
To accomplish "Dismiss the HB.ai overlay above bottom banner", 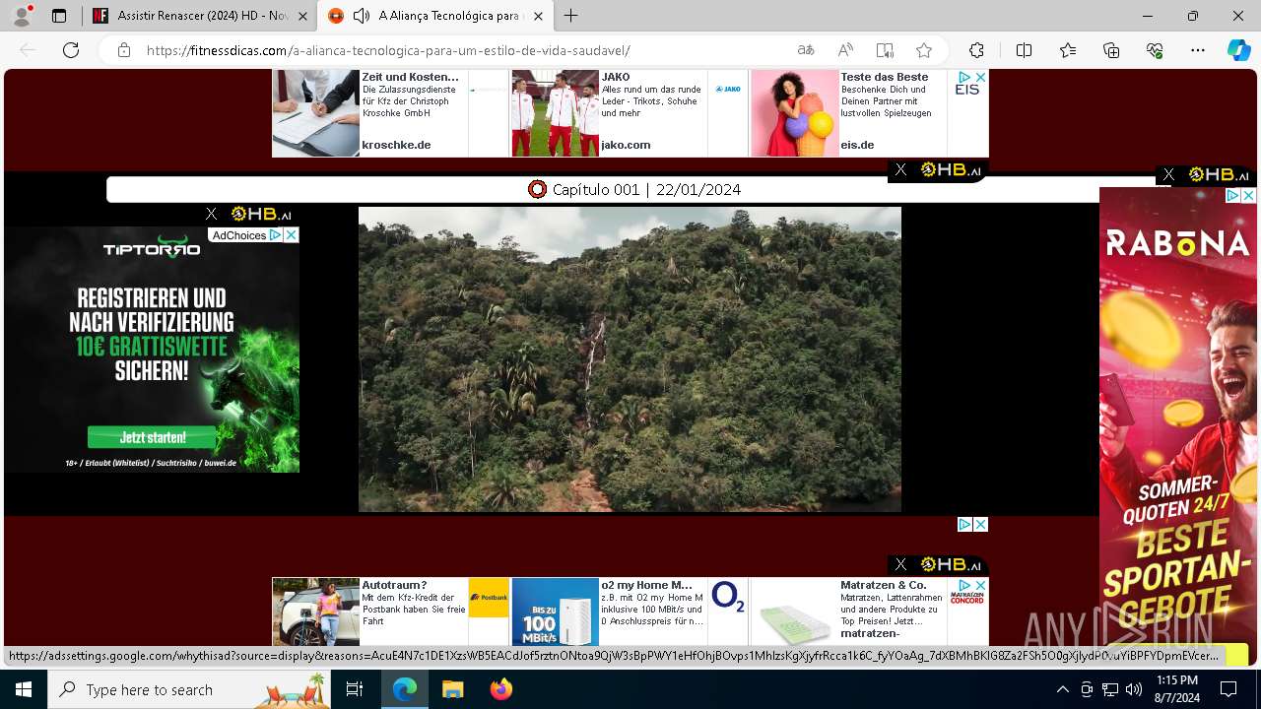I will click(x=900, y=564).
